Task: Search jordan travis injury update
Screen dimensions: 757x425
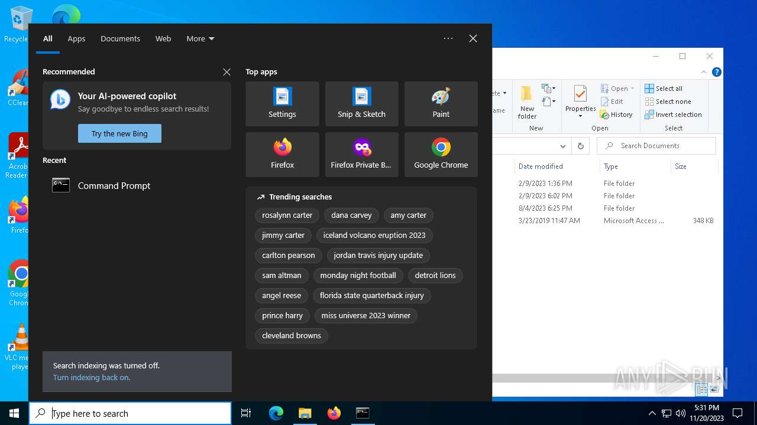Action: tap(378, 256)
